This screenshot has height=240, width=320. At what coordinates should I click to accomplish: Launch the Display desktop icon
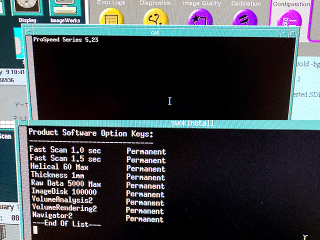pyautogui.click(x=27, y=10)
